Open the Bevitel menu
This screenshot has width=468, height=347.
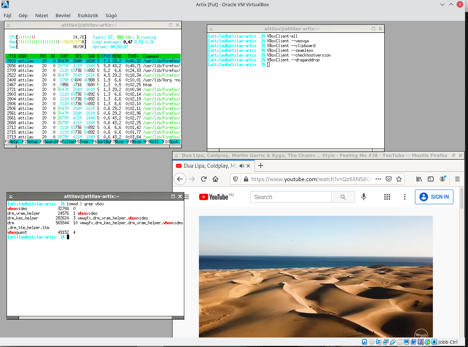(63, 16)
